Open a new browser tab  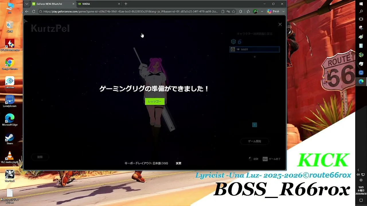pos(126,4)
